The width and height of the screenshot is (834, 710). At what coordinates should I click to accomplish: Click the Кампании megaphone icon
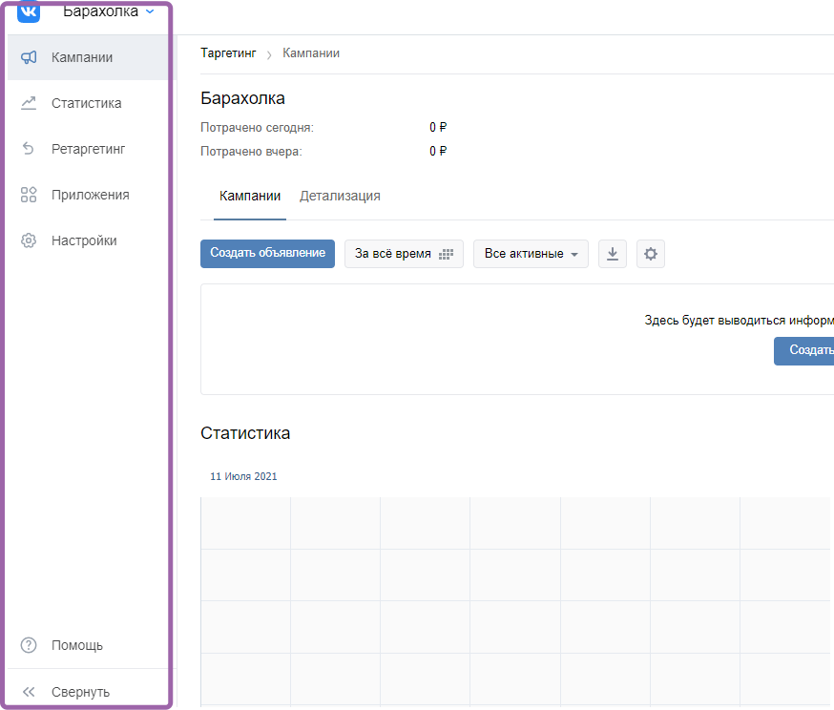click(x=29, y=57)
